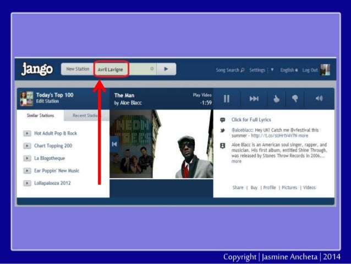This screenshot has width=351, height=264.
Task: Open Hot Adult Pop & Rock link
Action: tap(56, 133)
